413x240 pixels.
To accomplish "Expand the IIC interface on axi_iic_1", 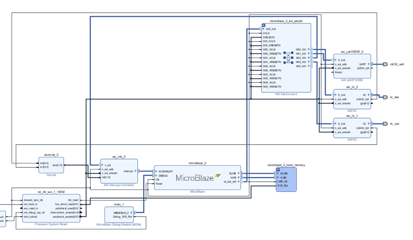I will 369,124.
